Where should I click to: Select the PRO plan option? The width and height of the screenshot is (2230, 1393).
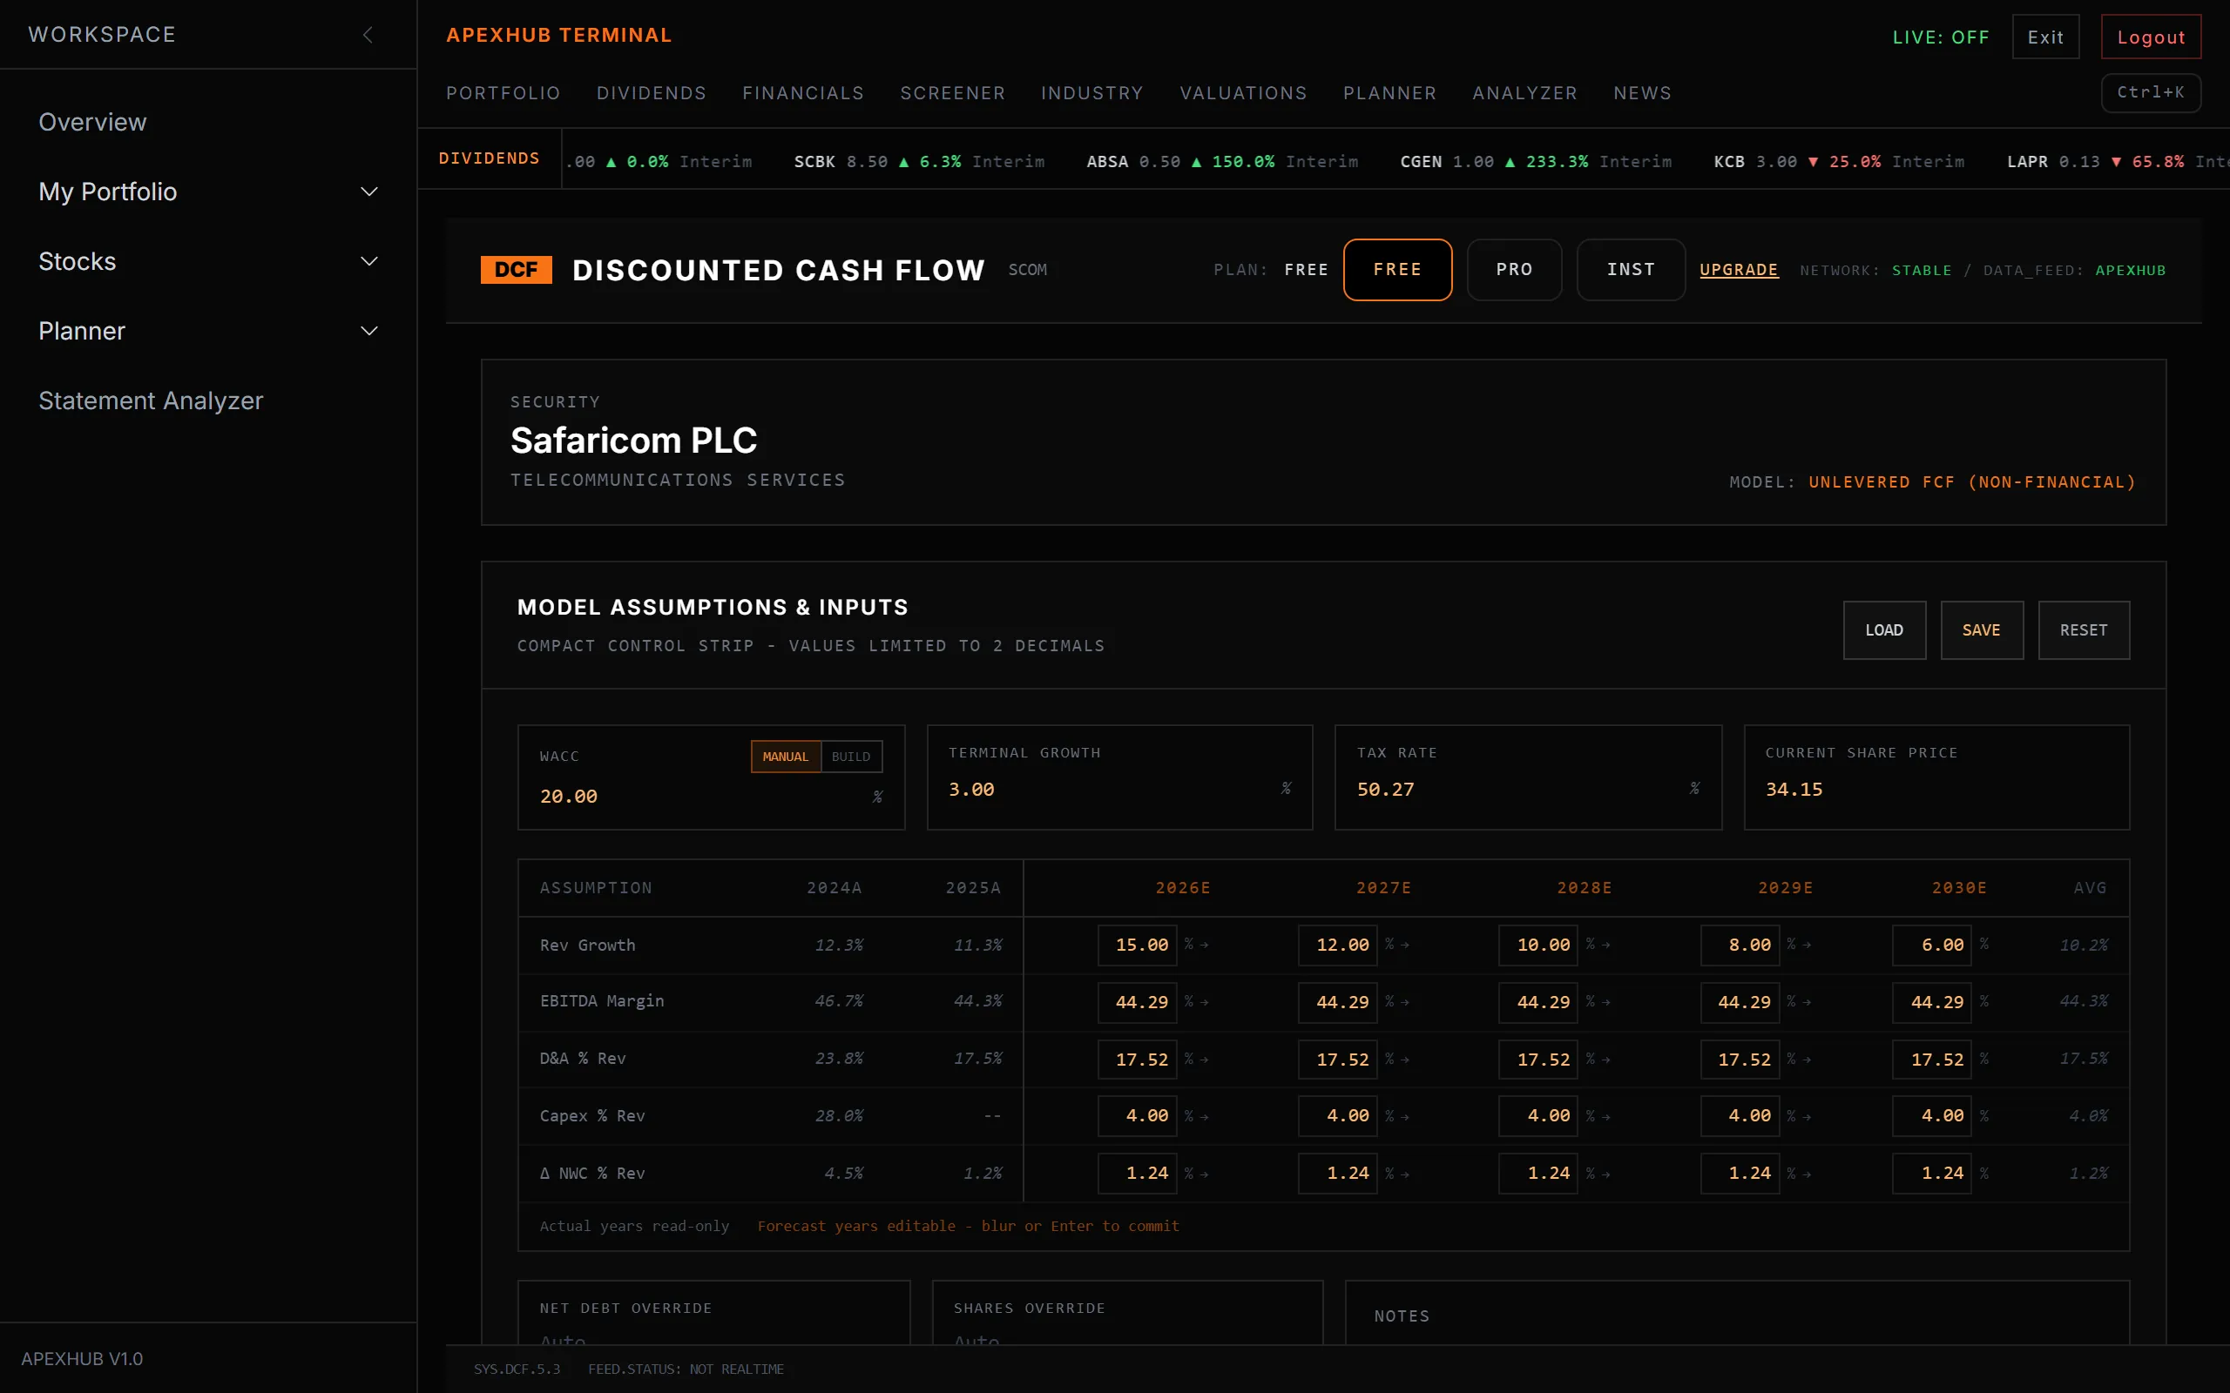pyautogui.click(x=1514, y=270)
